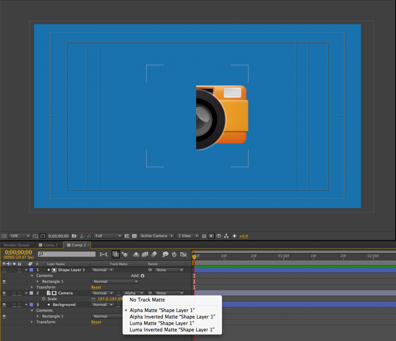The image size is (396, 341).
Task: Click the Show Channel RGB icon
Action: coord(89,236)
